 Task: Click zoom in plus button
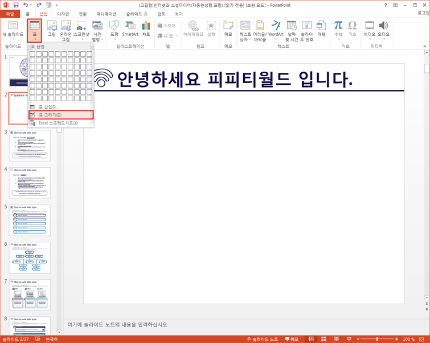[x=396, y=339]
